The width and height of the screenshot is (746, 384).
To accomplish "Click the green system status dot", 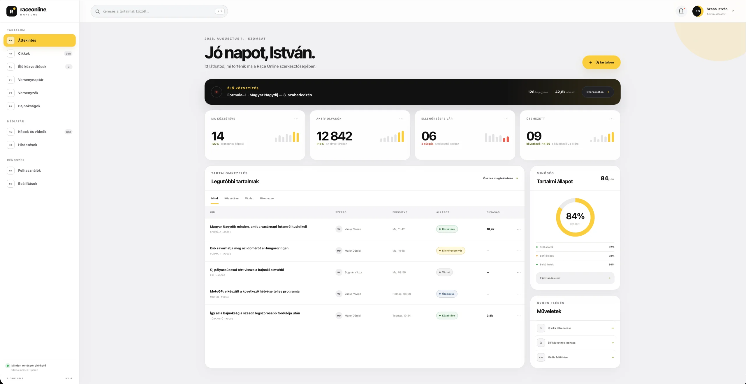I will (8, 366).
